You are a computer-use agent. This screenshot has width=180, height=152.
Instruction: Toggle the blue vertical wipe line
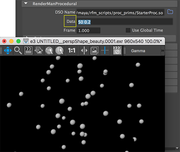click(105, 51)
